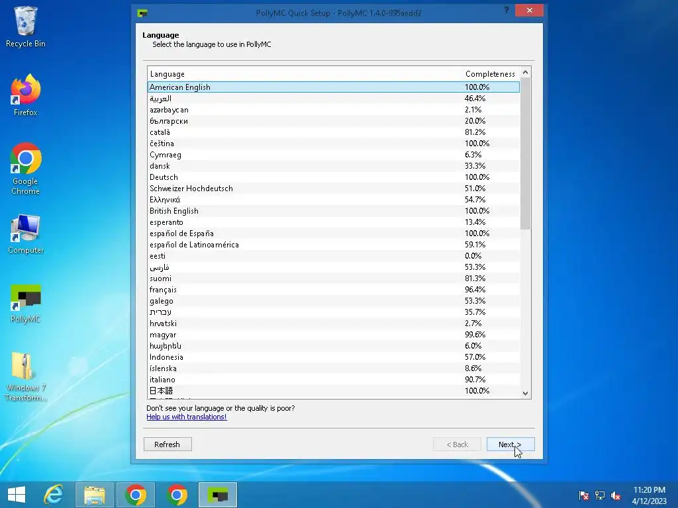Open the Action Center flag tray icon
Viewport: 678px width, 508px height.
point(584,495)
